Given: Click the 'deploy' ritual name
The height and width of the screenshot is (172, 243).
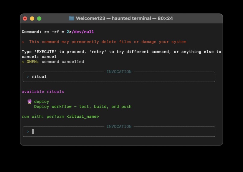Looking at the screenshot, I should click(x=42, y=102).
